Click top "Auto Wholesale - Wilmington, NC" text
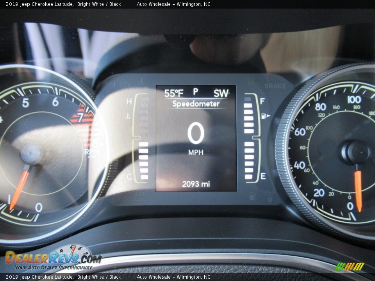The width and height of the screenshot is (375, 281). 173,4
